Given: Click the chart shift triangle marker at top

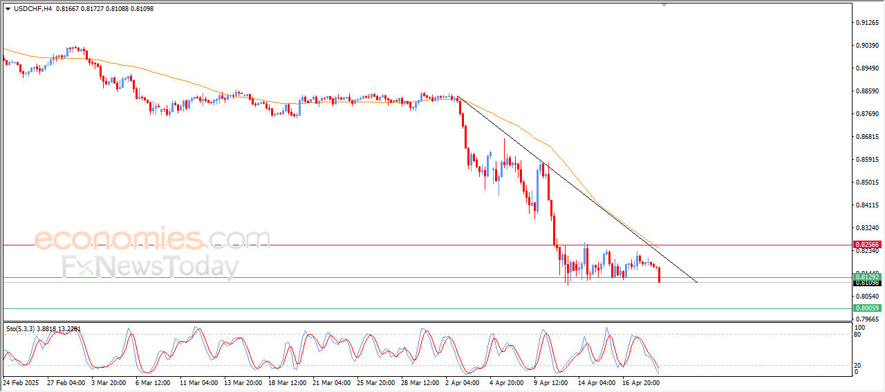Looking at the screenshot, I should [664, 5].
